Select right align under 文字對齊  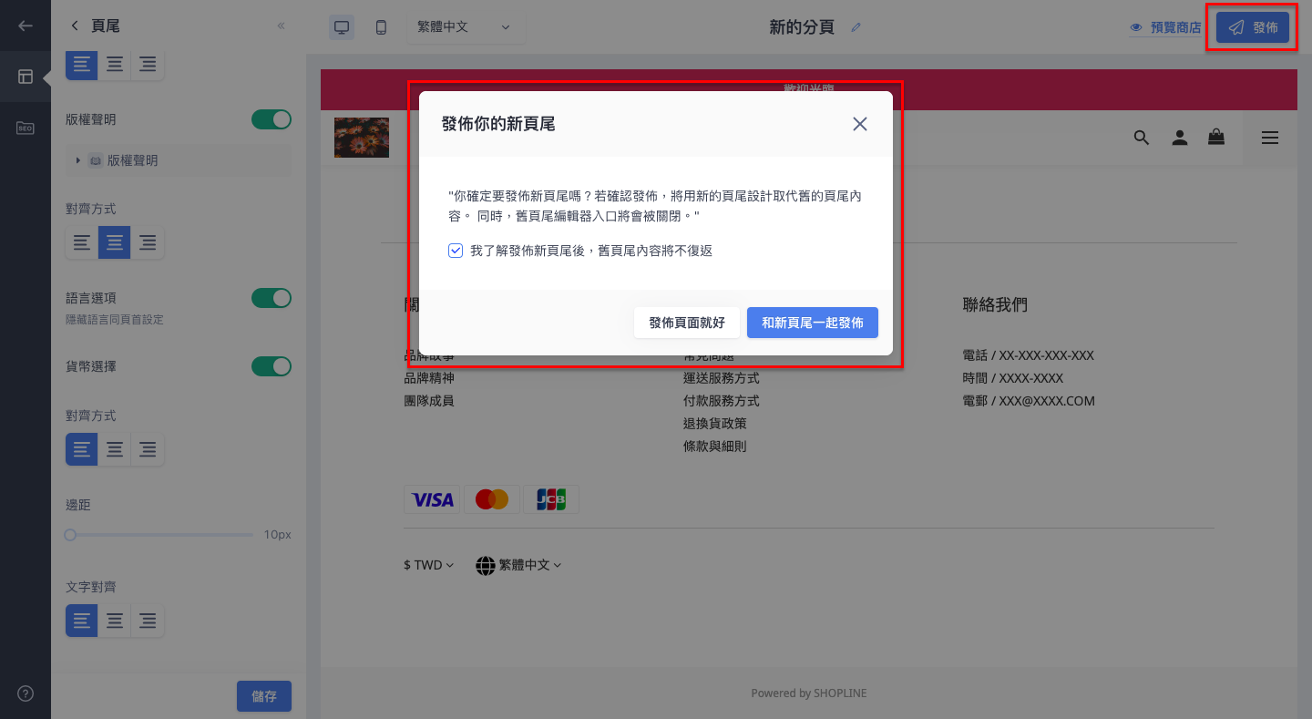tap(148, 621)
